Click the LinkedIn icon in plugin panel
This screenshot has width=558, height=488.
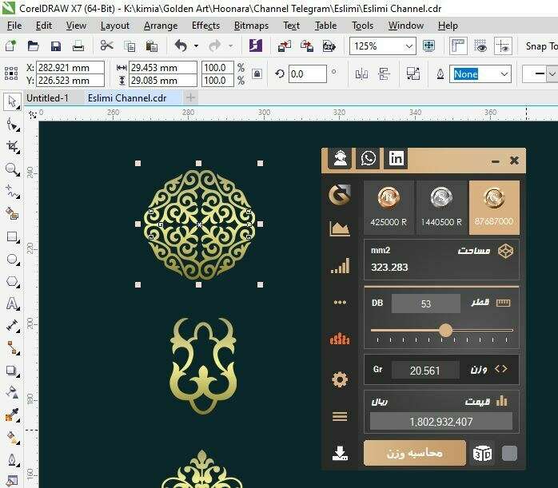click(397, 158)
